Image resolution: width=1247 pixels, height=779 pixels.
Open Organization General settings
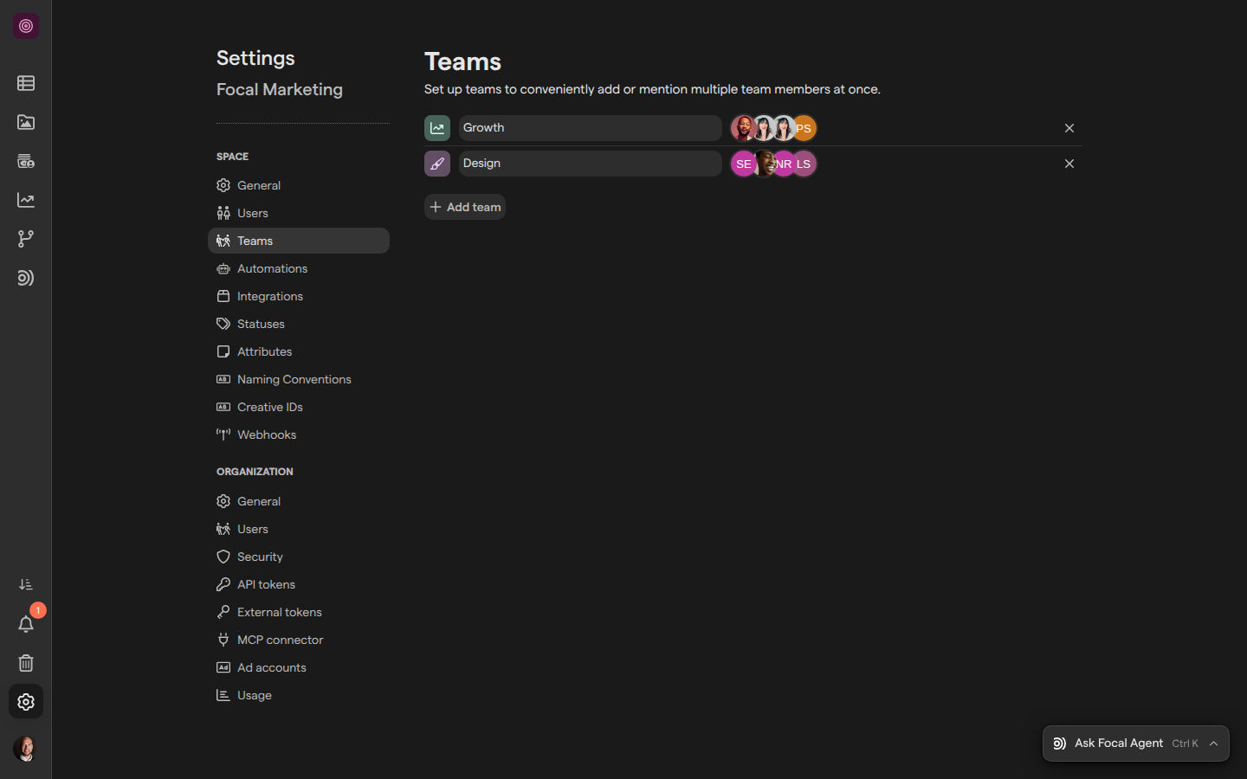pyautogui.click(x=299, y=501)
